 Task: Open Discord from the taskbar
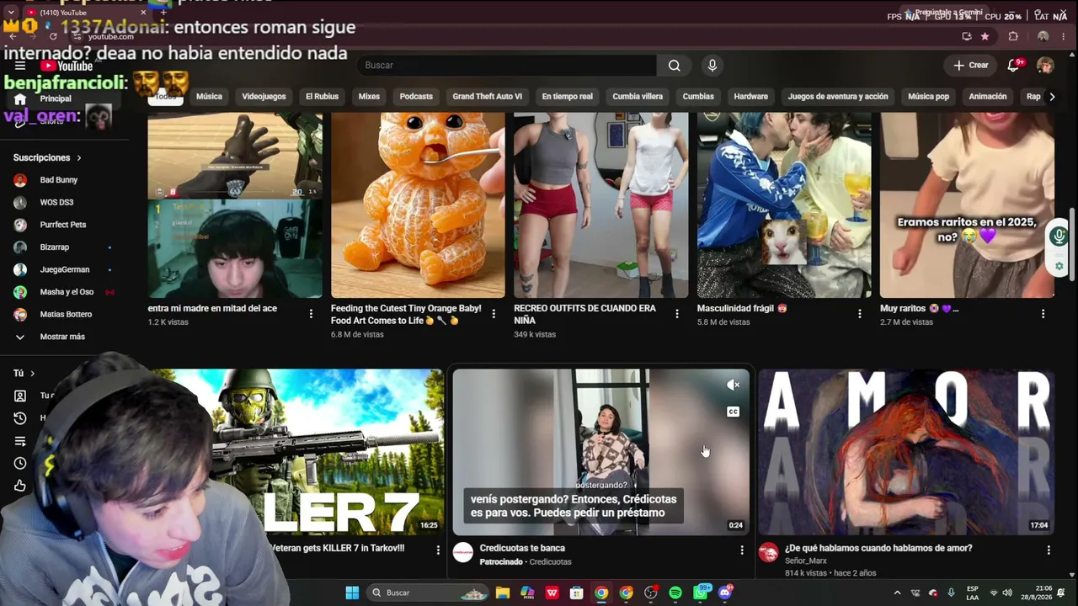726,593
